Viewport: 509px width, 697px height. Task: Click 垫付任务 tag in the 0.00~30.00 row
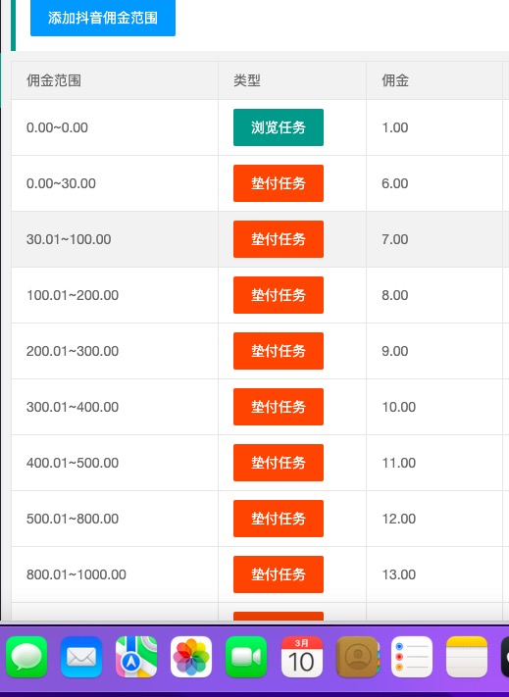279,183
